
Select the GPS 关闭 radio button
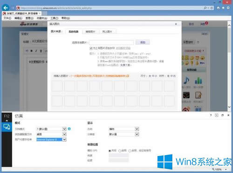[x=110, y=151]
